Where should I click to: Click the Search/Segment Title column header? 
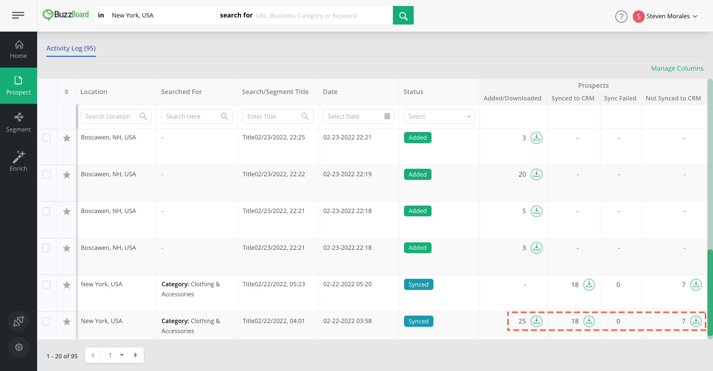[275, 92]
